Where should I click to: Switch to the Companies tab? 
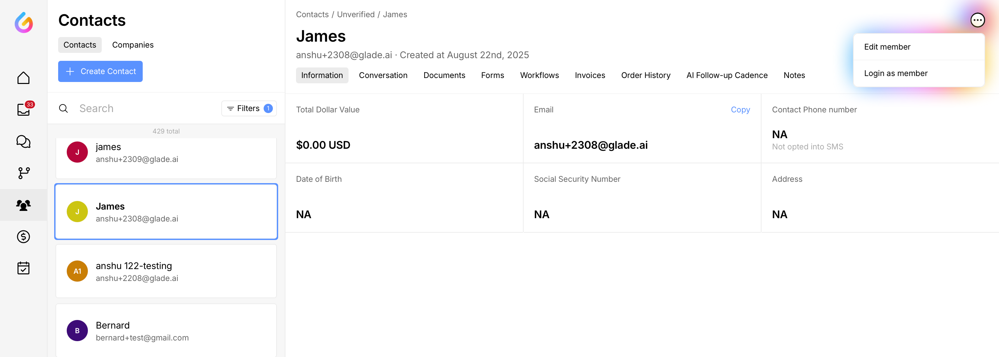pyautogui.click(x=132, y=45)
